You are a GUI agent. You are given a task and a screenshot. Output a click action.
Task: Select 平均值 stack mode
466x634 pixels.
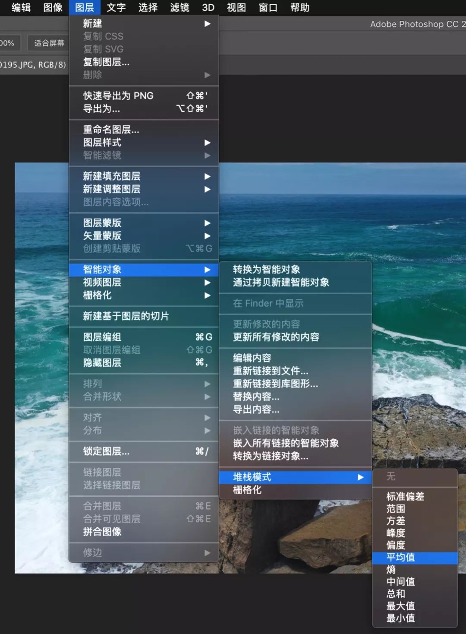pyautogui.click(x=401, y=558)
